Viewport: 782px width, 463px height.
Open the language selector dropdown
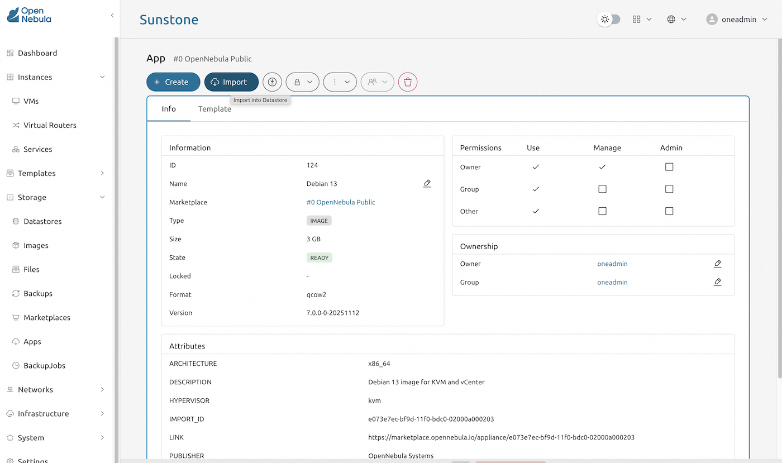(676, 18)
